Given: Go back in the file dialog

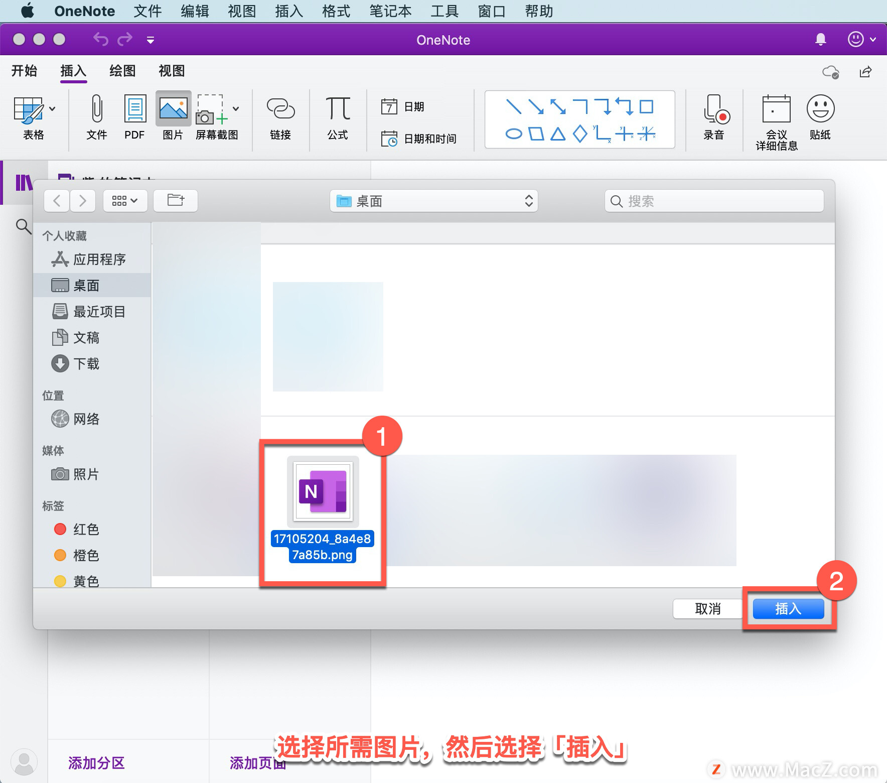Looking at the screenshot, I should pyautogui.click(x=57, y=201).
